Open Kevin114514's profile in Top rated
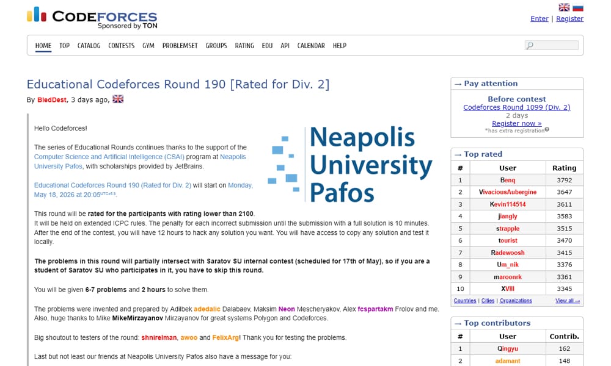Screen dimensions: 611x366 [508, 204]
